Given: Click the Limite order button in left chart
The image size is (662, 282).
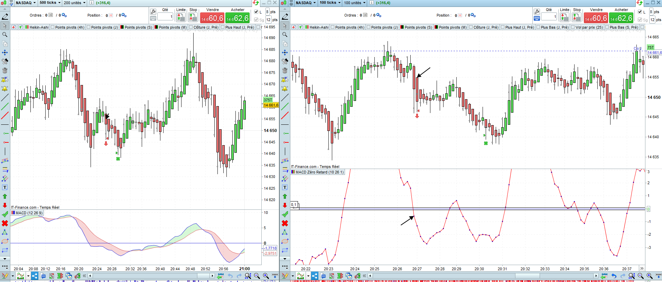Looking at the screenshot, I should 181,17.
